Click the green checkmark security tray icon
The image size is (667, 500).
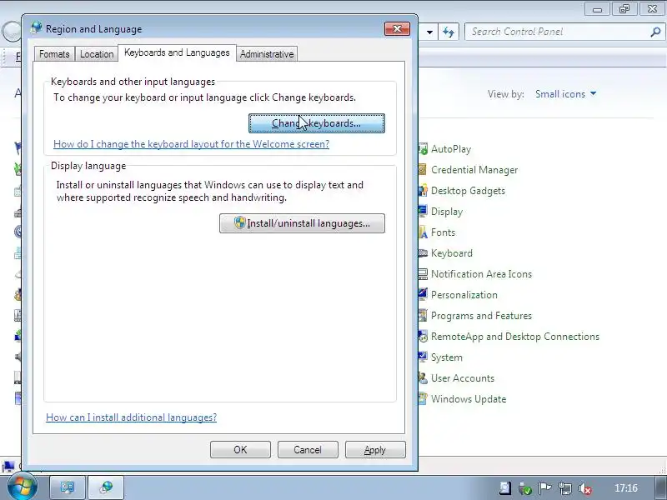[525, 488]
